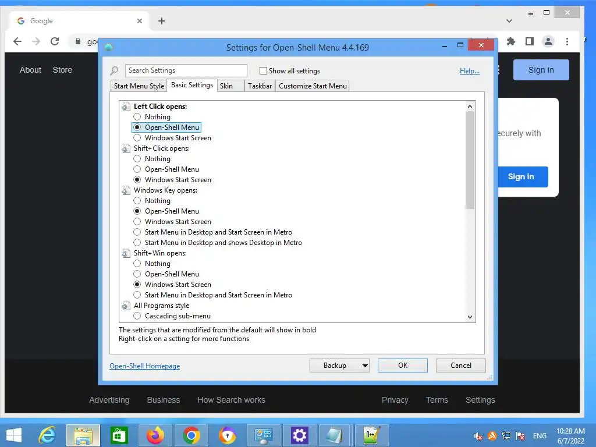The height and width of the screenshot is (447, 596).
Task: Open Chrome profile avatar icon
Action: [x=548, y=41]
